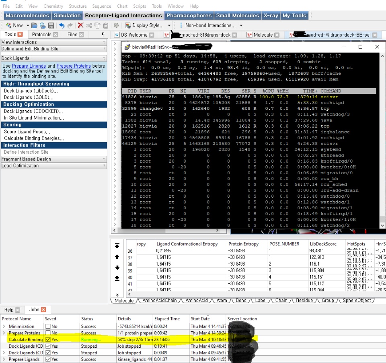
Task: Switch to the Pharmacophores toolbar tab
Action: [189, 15]
